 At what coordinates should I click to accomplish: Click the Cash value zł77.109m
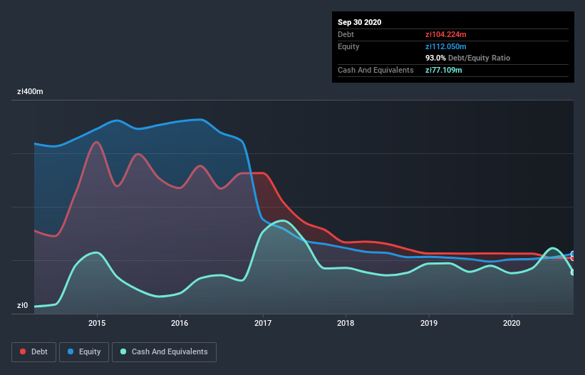[444, 70]
